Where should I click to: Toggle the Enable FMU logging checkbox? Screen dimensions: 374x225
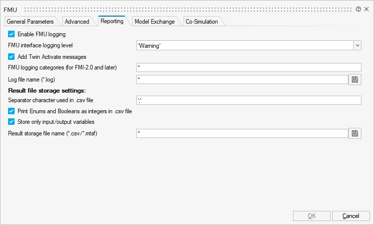(12, 34)
